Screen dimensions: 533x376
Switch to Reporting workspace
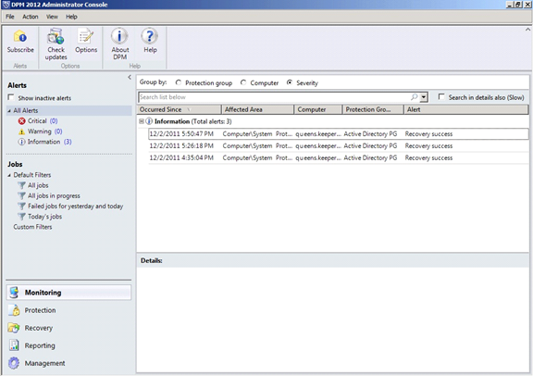[x=68, y=345]
